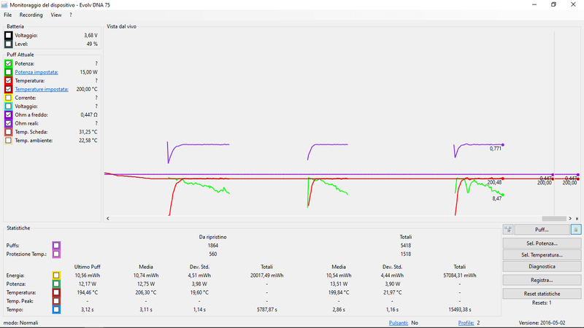The width and height of the screenshot is (584, 328).
Task: Click the cursor icon left of Puff button
Action: pyautogui.click(x=508, y=230)
